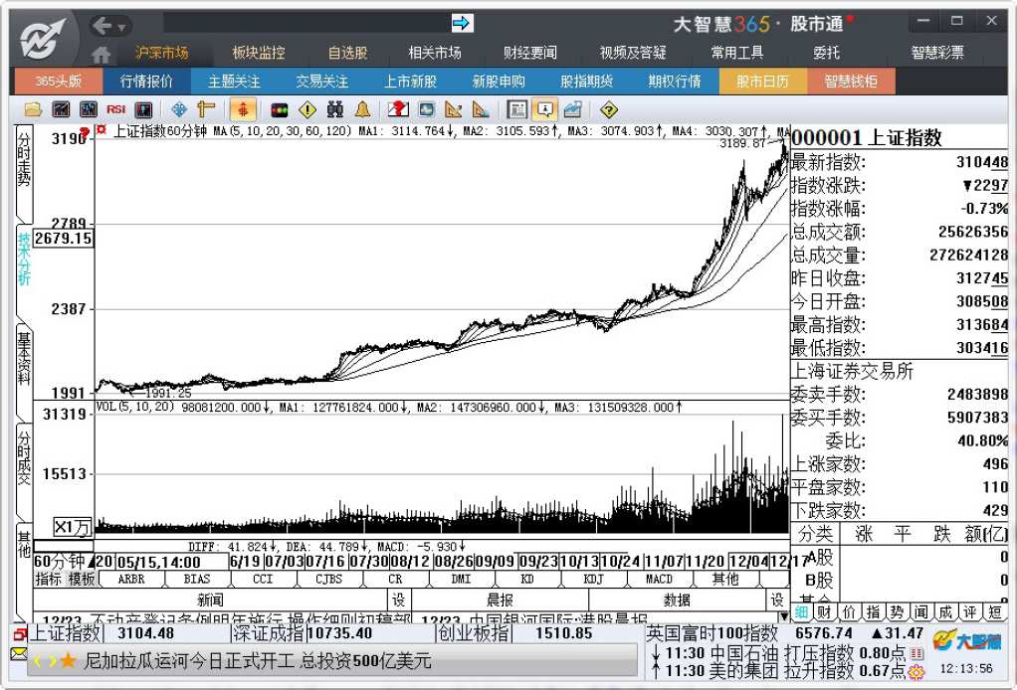Open the 常用工具 menu

tap(736, 53)
